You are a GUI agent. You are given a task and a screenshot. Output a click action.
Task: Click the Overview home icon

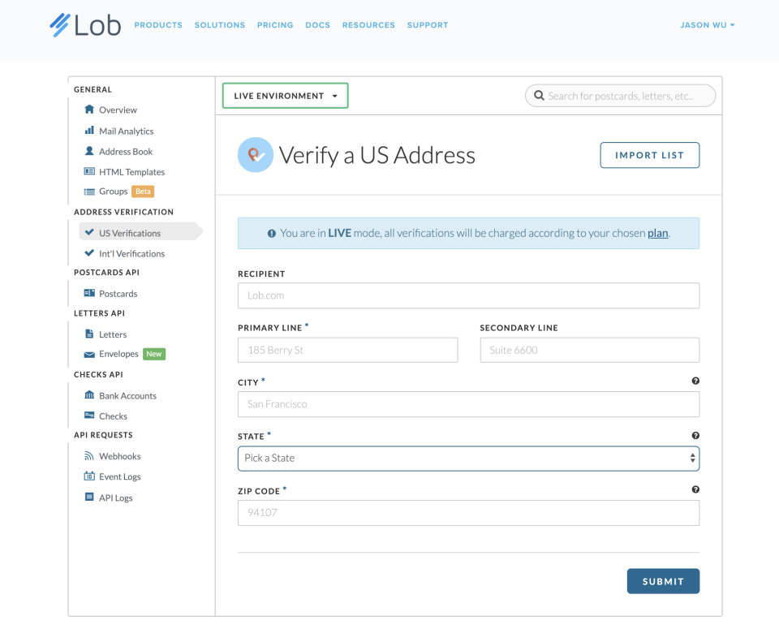(89, 110)
